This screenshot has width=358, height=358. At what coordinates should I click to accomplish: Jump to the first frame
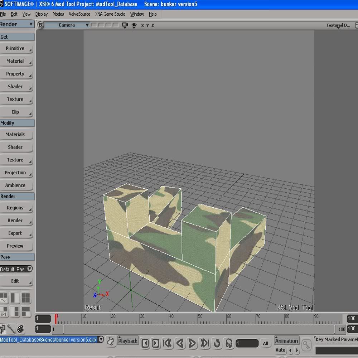(x=167, y=343)
